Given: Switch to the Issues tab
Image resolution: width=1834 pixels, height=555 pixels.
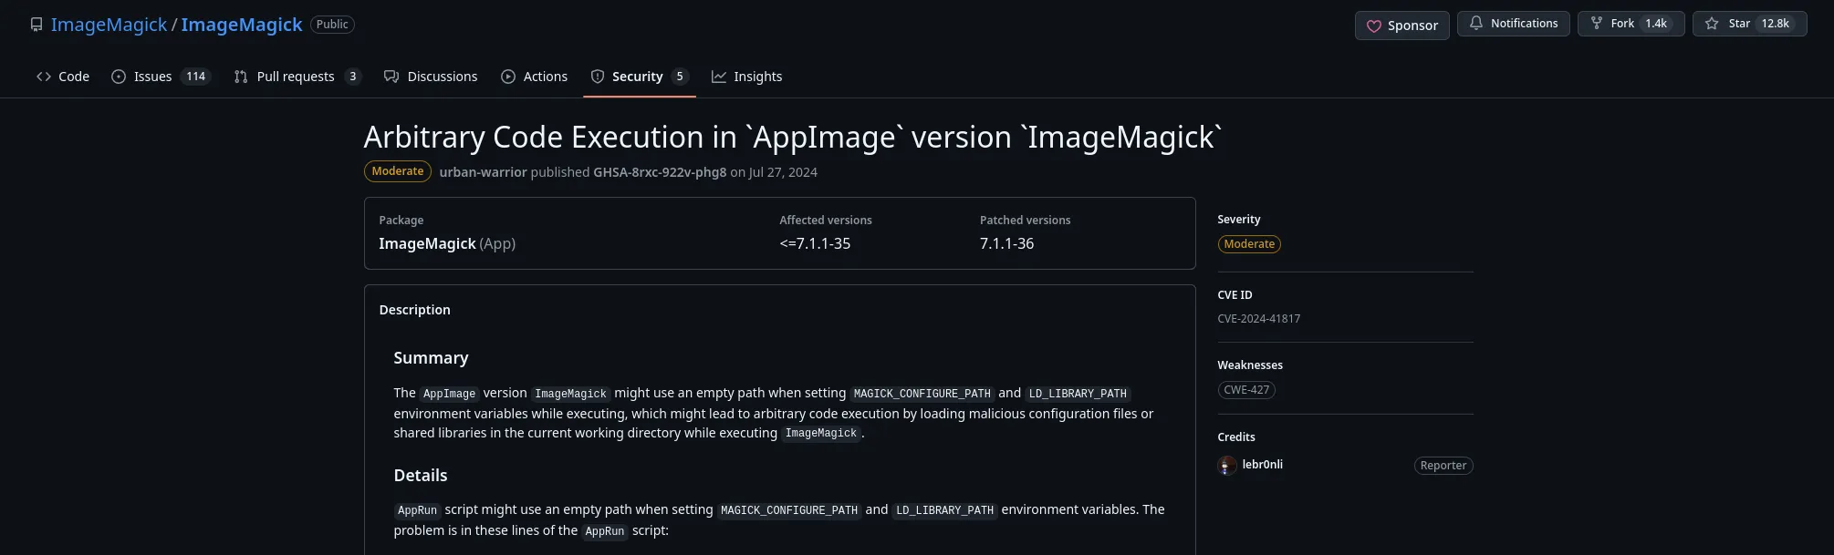Looking at the screenshot, I should (x=161, y=77).
